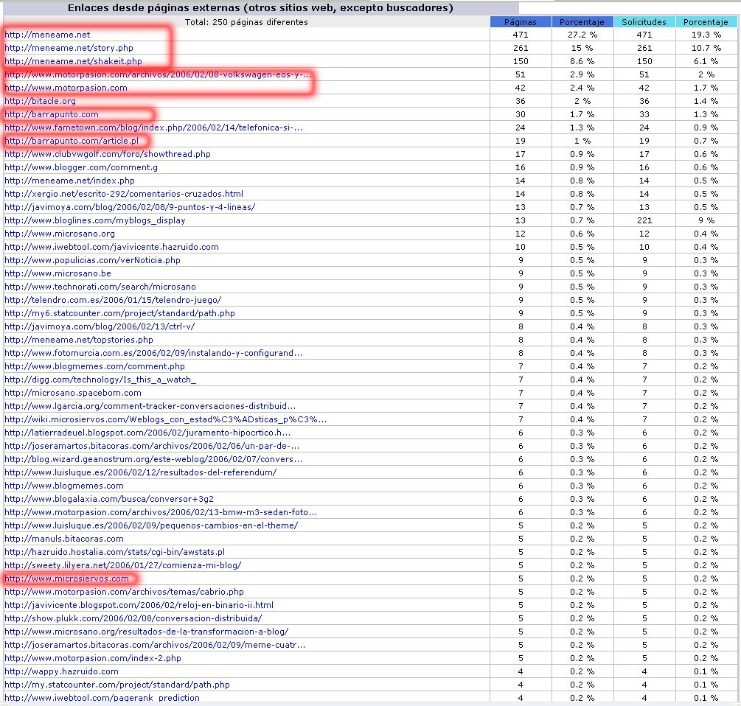
Task: Click the blue Porcentaje header beside Páginas
Action: 582,21
